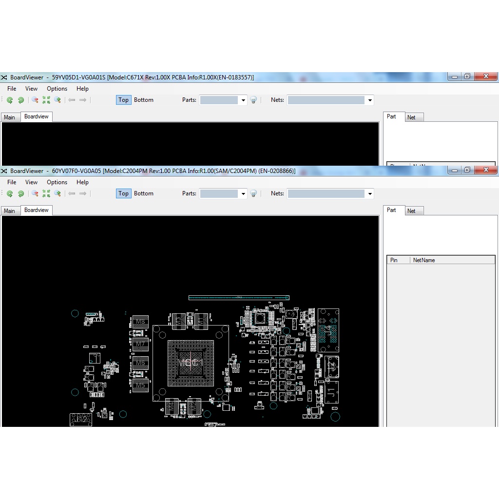499x499 pixels.
Task: Open Options menu in 59YV05D1 window
Action: click(x=57, y=89)
